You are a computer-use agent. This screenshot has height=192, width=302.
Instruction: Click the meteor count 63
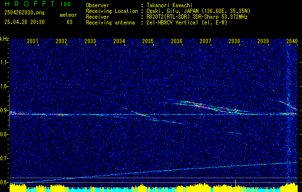point(70,22)
